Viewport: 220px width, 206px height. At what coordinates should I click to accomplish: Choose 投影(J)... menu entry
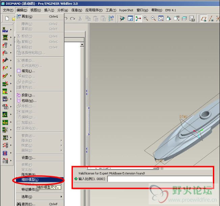40,95
